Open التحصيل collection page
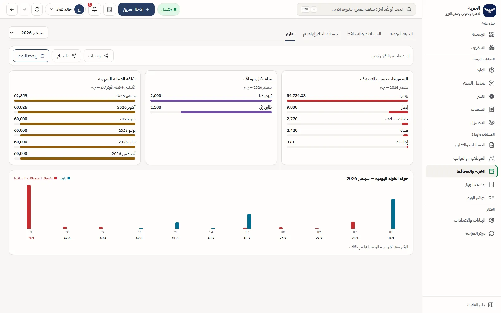This screenshot has height=313, width=501. coord(462,123)
